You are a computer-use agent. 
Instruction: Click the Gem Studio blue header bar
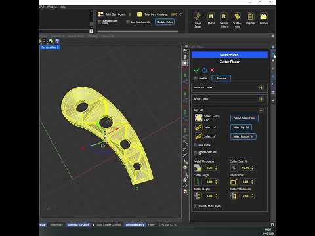[230, 55]
